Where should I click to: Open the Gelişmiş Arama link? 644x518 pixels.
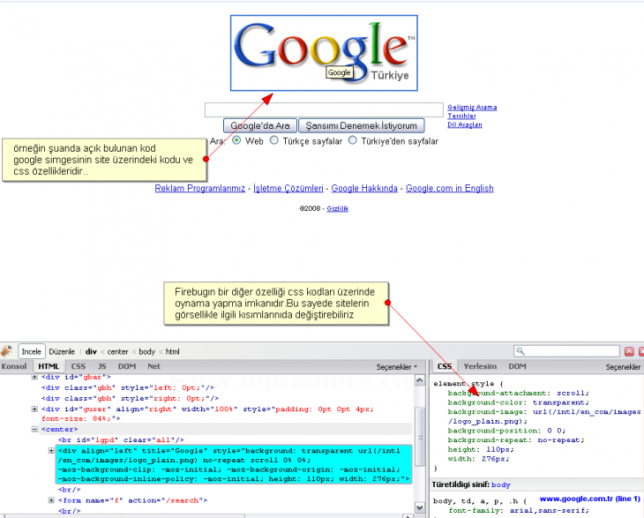(x=472, y=108)
